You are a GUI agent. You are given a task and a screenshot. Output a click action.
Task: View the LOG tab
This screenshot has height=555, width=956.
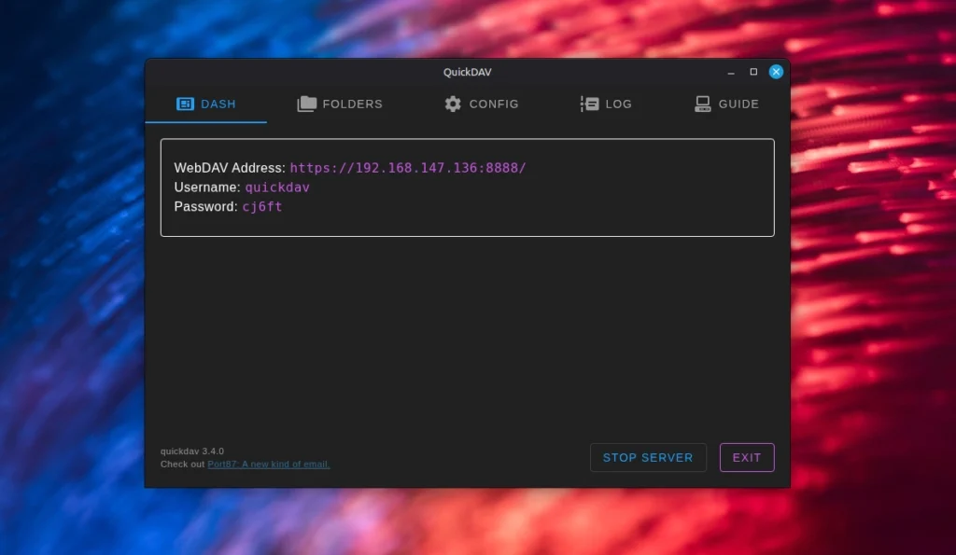tap(618, 104)
